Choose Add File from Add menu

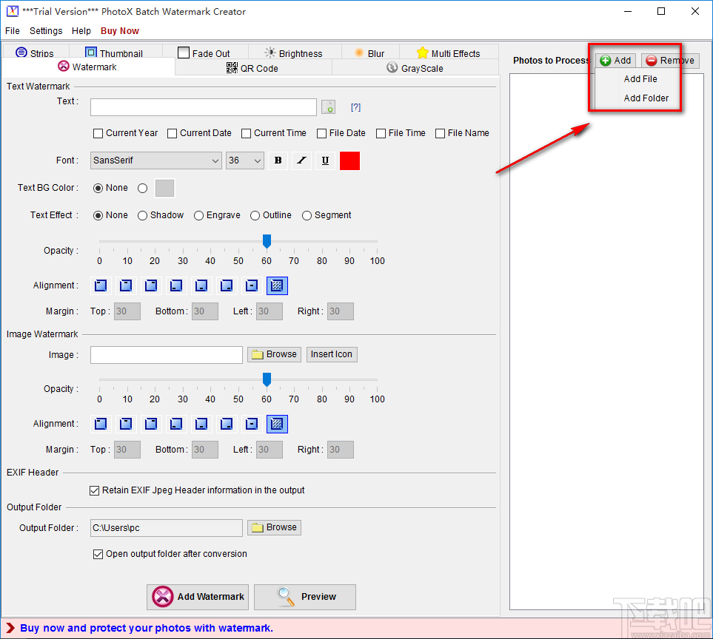tap(640, 79)
